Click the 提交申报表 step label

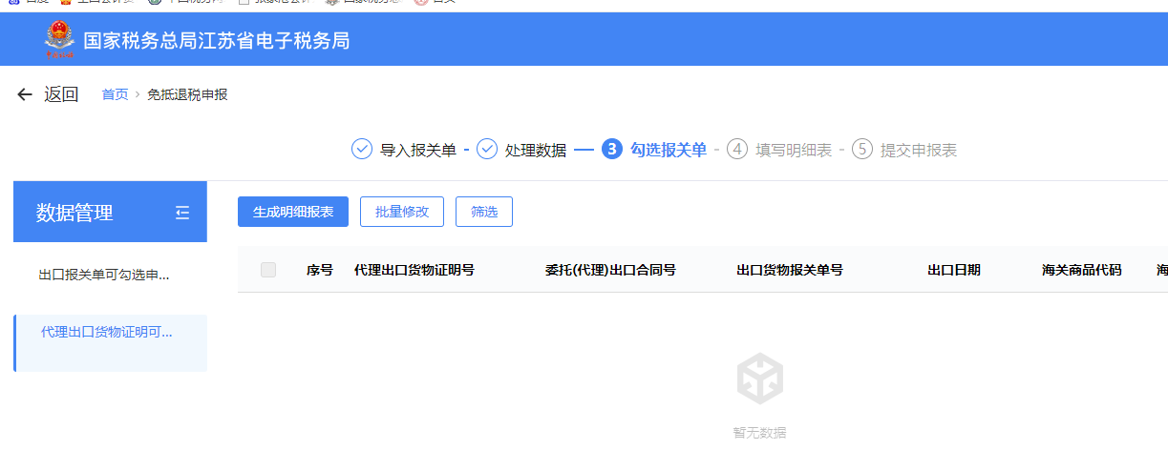coord(918,151)
